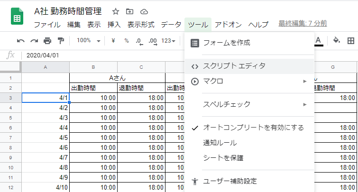358x192 pixels.
Task: Select the date cell 4/6
Action: click(x=46, y=148)
